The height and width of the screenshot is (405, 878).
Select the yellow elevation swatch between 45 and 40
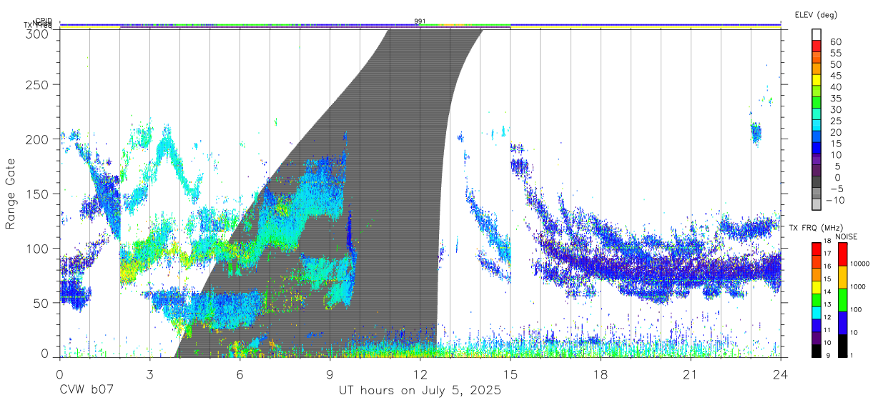pos(817,80)
